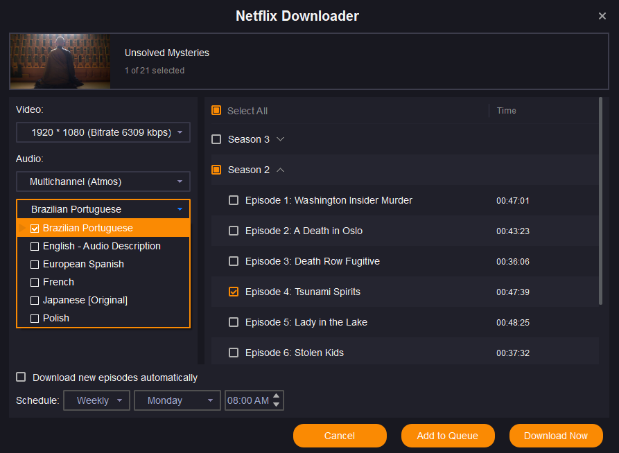Select Episode 2 A Death in Oslo checkbox
619x453 pixels.
[x=234, y=231]
